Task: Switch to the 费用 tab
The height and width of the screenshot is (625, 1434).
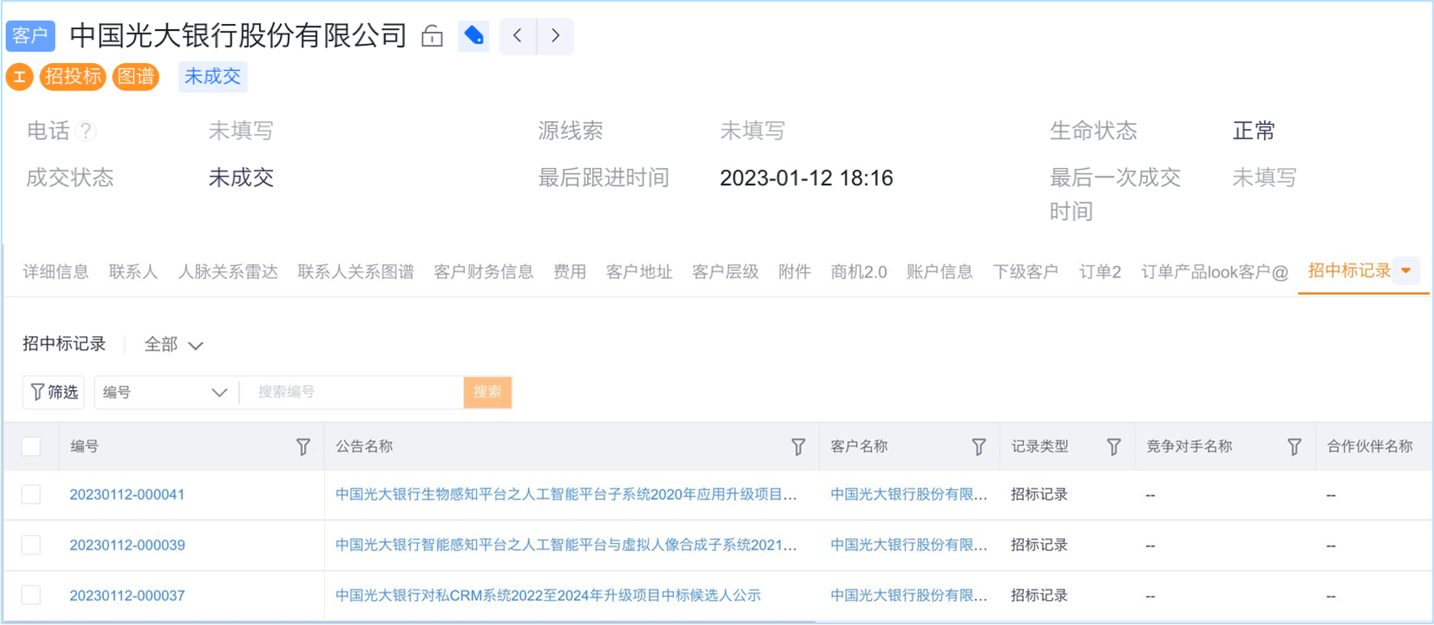Action: [x=570, y=272]
